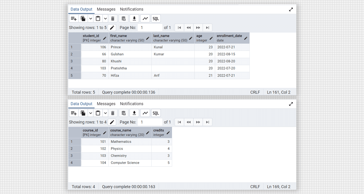The image size is (364, 194).
Task: Edit credits column pencil icon
Action: click(168, 132)
